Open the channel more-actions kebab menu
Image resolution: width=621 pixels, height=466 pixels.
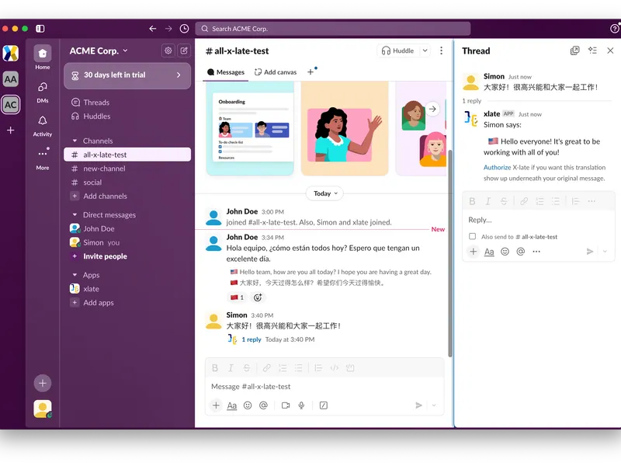click(x=441, y=50)
